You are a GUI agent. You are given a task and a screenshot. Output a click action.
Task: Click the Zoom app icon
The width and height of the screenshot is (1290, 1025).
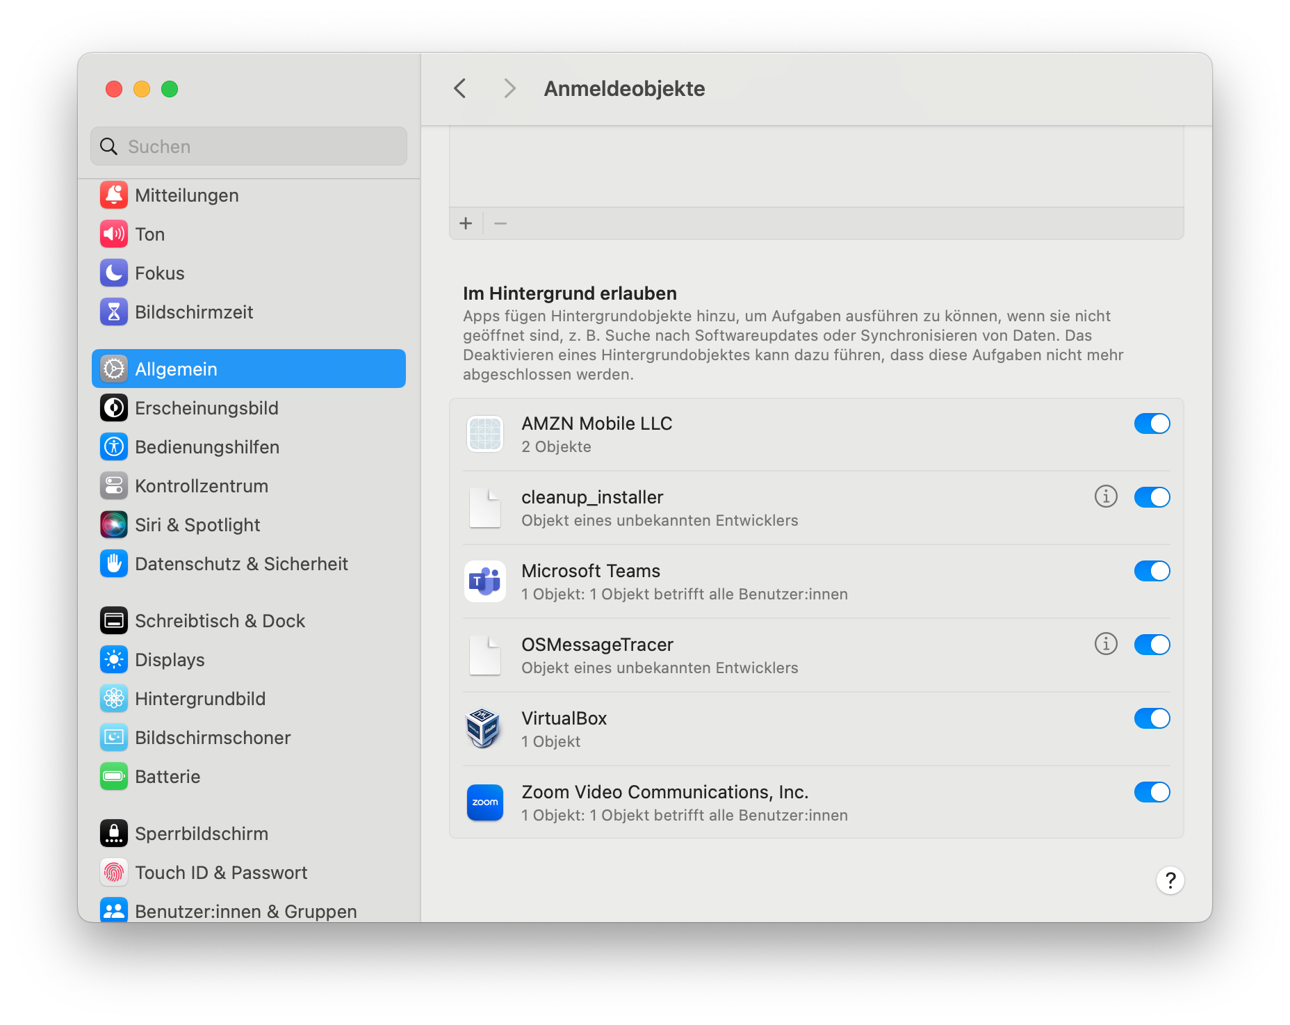485,802
